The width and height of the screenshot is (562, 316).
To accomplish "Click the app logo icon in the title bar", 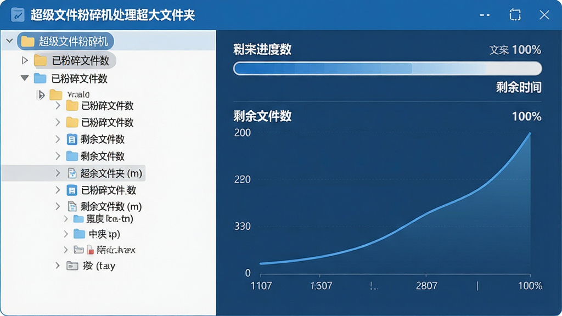I will (18, 15).
